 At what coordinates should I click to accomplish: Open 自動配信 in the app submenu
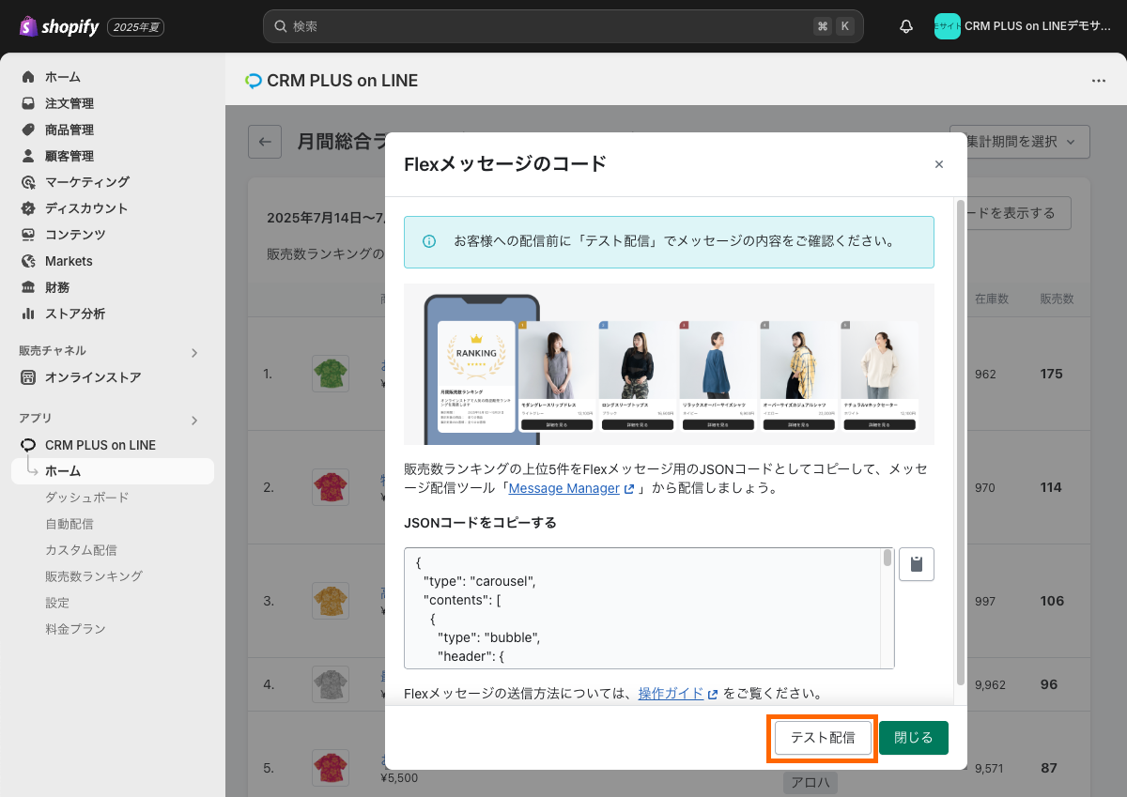[x=69, y=524]
